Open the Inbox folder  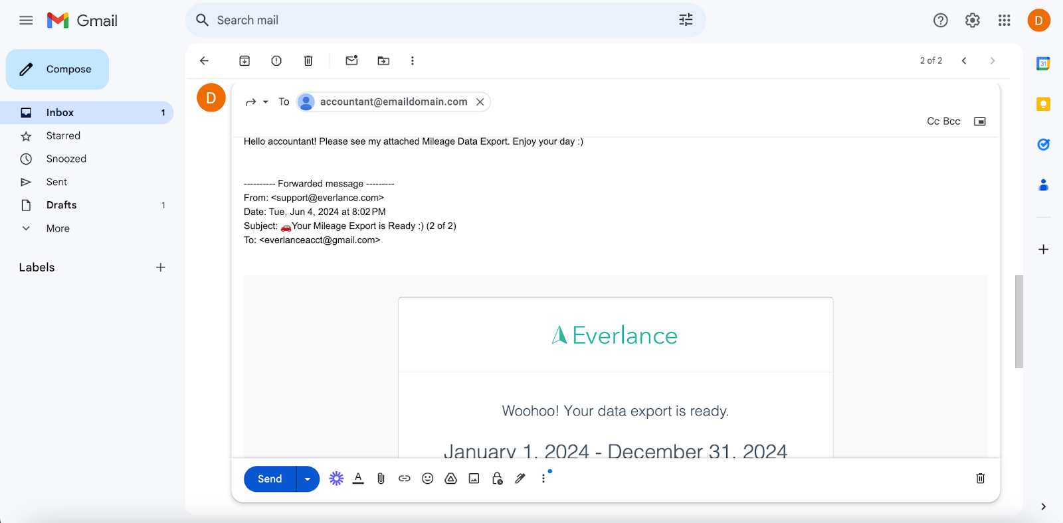point(60,113)
